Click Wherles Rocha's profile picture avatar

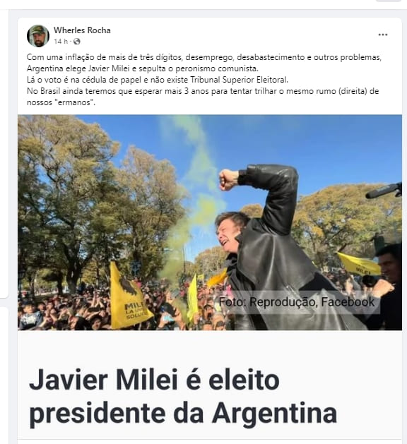pyautogui.click(x=38, y=36)
